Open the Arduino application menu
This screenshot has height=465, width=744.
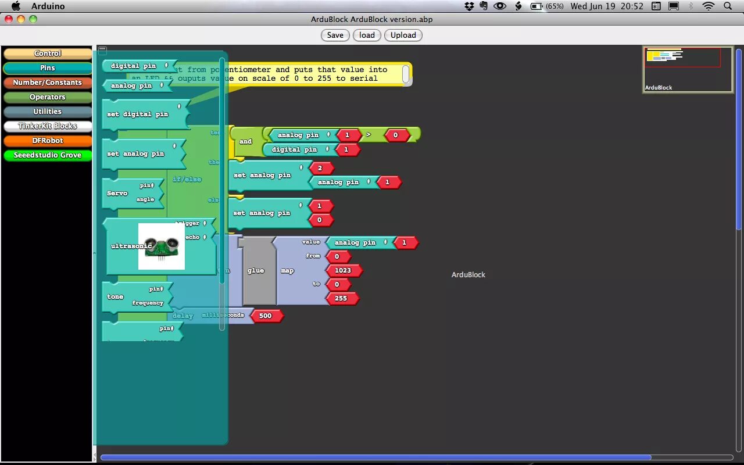(x=48, y=6)
